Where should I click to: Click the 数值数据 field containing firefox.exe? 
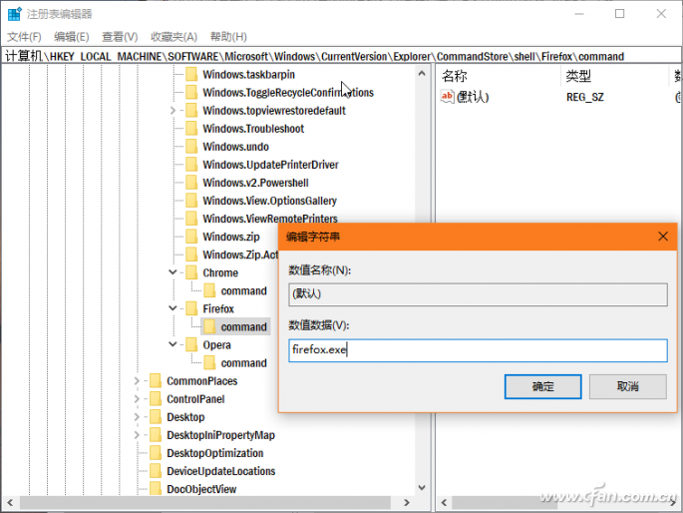pyautogui.click(x=478, y=350)
